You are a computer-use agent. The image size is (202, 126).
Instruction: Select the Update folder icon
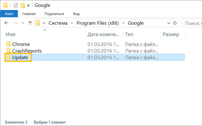8,57
